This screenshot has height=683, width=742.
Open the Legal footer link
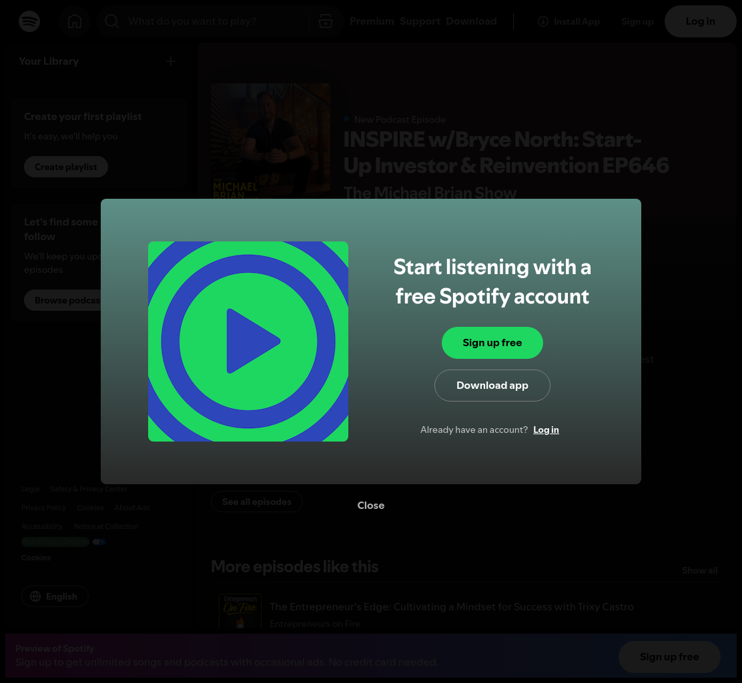[30, 489]
